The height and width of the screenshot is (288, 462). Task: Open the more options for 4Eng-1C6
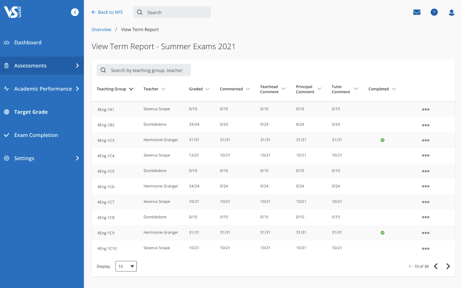425,186
